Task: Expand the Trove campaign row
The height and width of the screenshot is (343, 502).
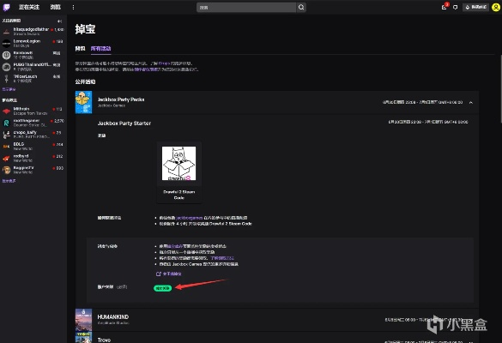Action: (x=277, y=338)
